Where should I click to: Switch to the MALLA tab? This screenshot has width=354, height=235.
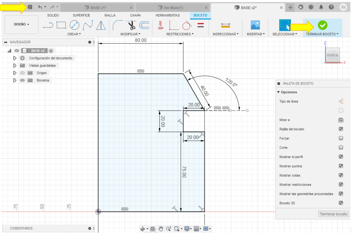110,15
